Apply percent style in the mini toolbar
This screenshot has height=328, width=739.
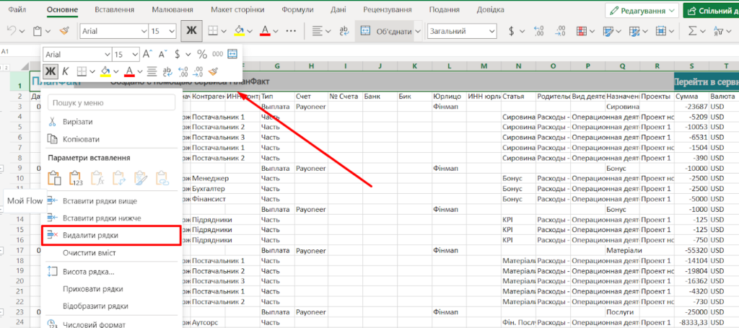[x=202, y=54]
